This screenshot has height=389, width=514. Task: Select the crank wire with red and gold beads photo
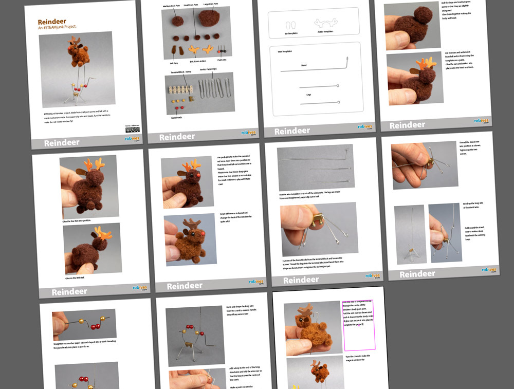(84, 324)
